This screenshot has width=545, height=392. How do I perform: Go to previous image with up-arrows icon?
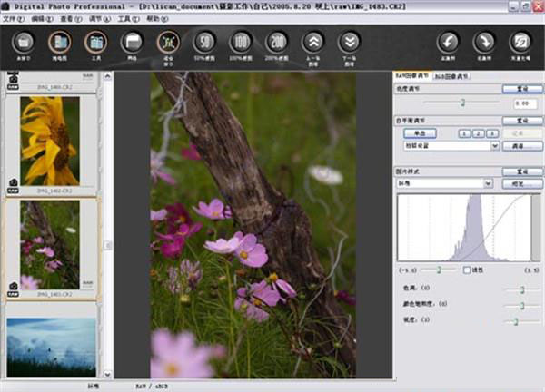click(313, 43)
